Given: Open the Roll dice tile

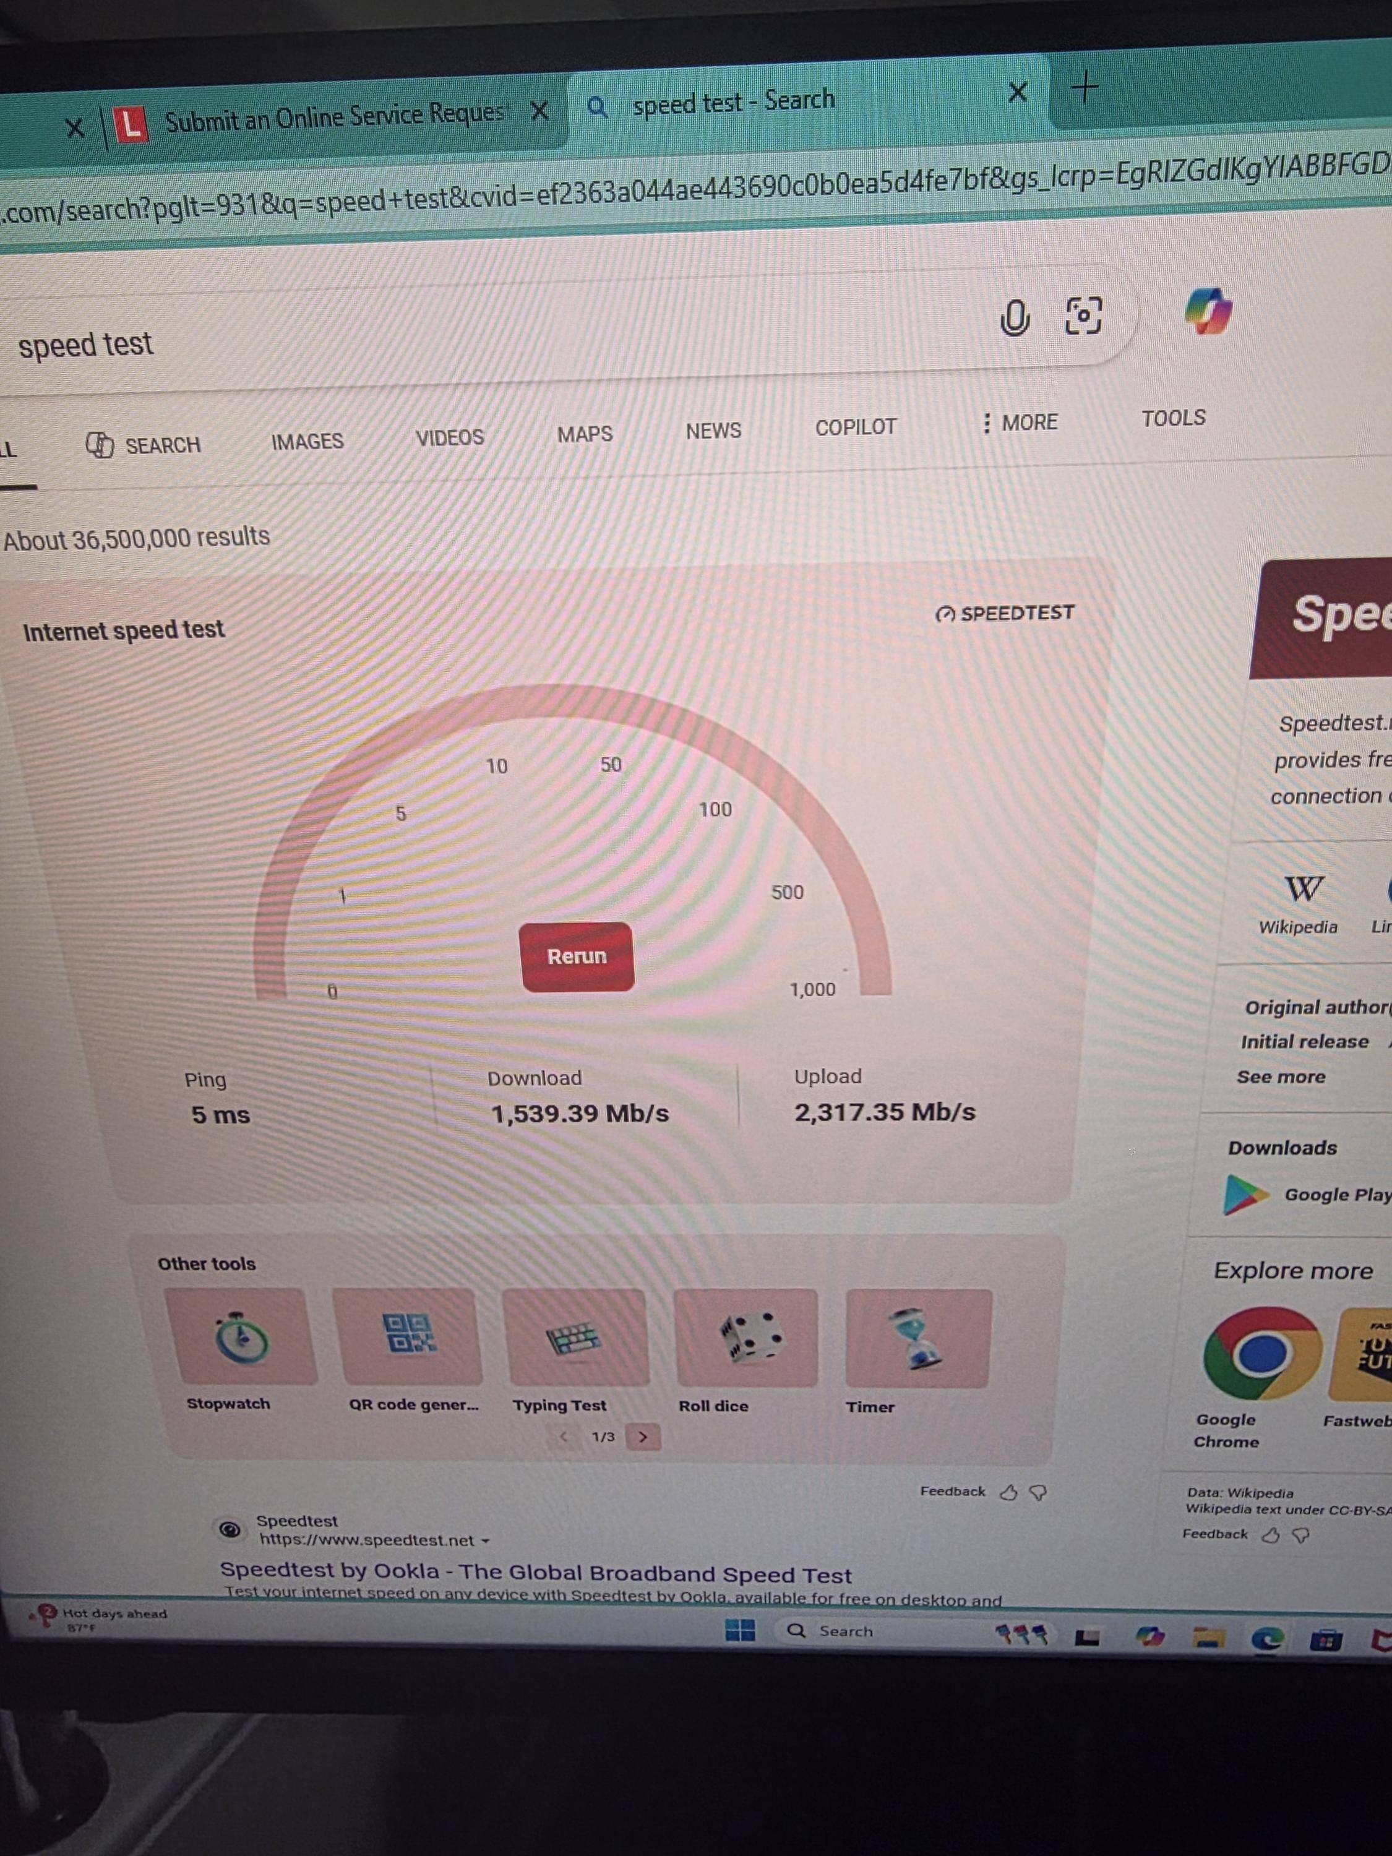Looking at the screenshot, I should [x=746, y=1338].
